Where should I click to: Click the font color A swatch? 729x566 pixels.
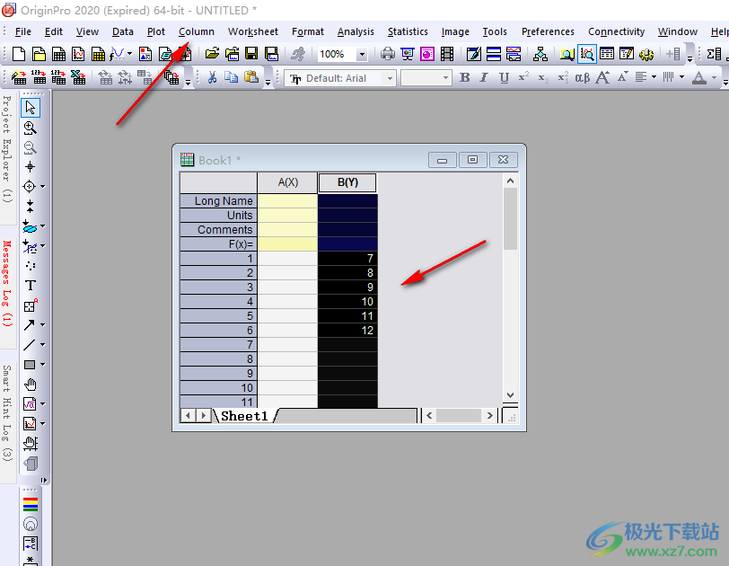(698, 77)
